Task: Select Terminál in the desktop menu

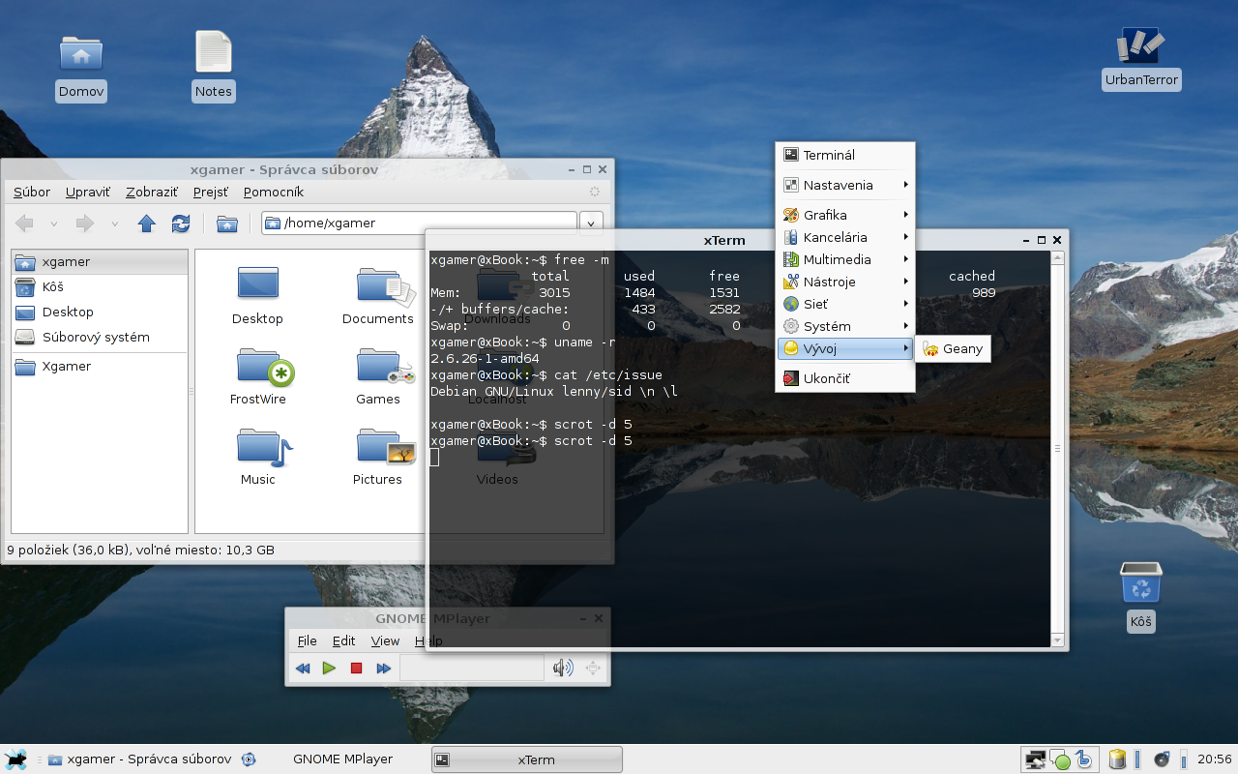Action: pos(844,155)
